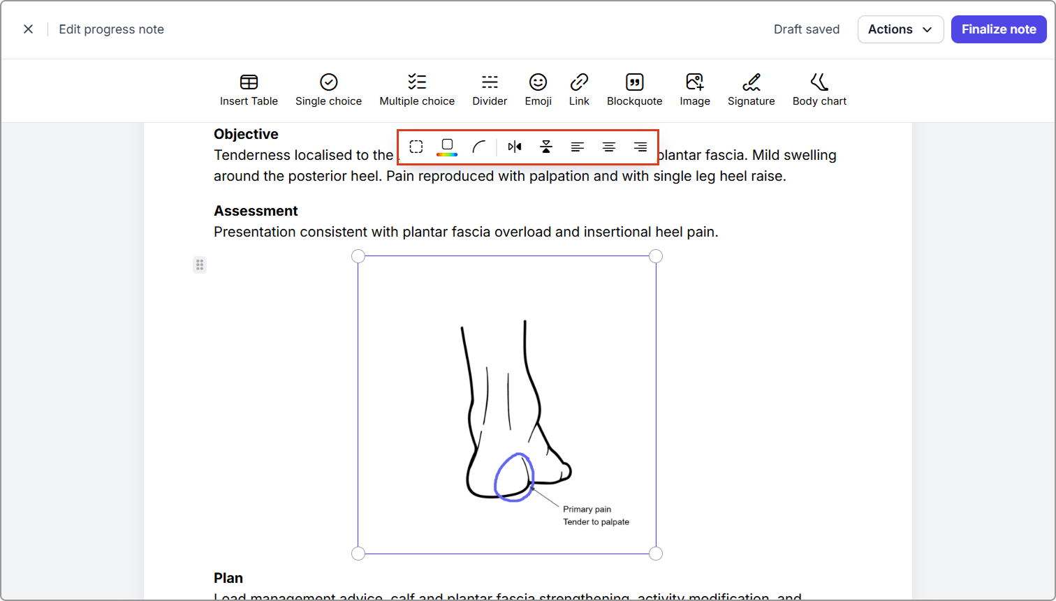This screenshot has height=601, width=1056.
Task: Add a Single choice field
Action: (328, 90)
